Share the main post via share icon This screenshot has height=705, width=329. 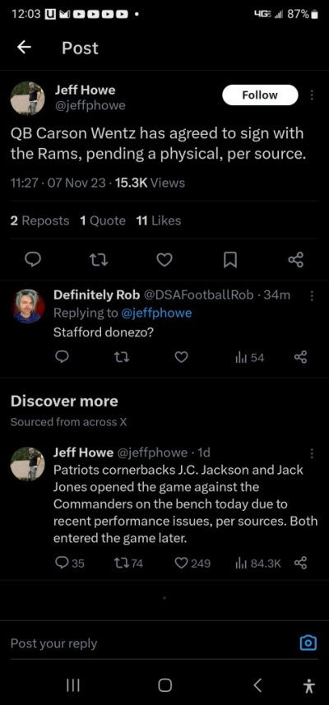[296, 259]
